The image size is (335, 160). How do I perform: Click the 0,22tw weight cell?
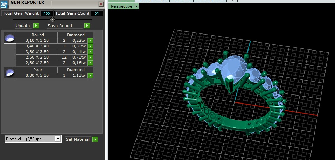pos(79,40)
